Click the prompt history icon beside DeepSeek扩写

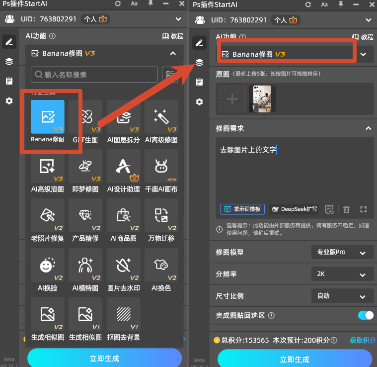coord(329,209)
